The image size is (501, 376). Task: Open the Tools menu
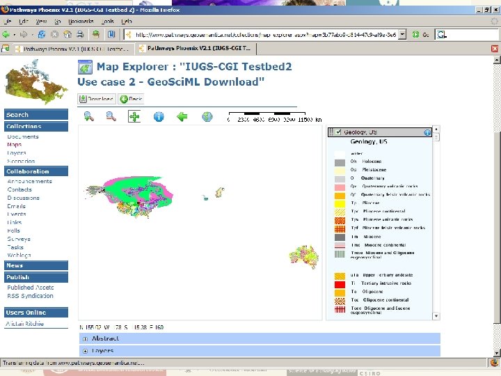tap(108, 22)
